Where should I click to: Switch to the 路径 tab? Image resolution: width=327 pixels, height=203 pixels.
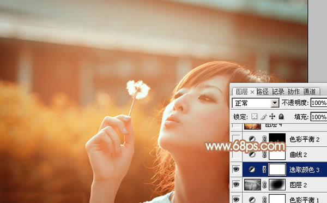pos(262,92)
